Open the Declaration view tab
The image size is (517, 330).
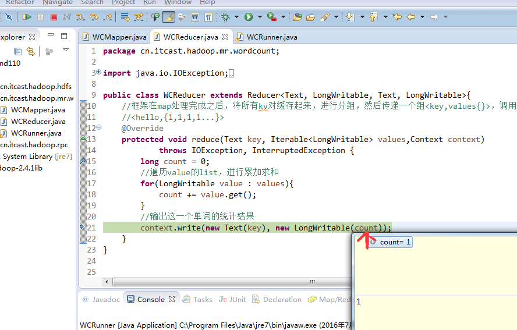coord(277,299)
